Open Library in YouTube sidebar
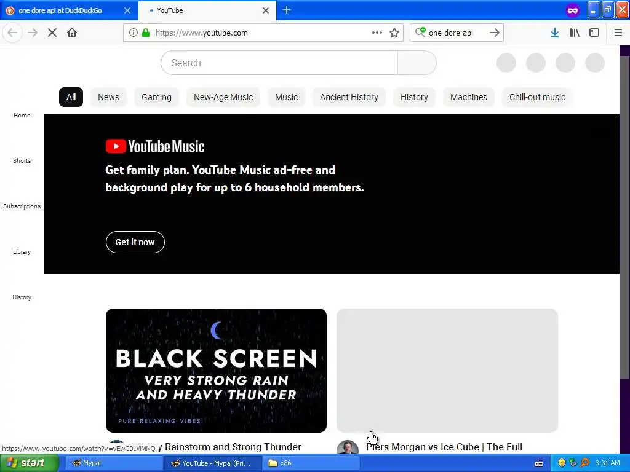Viewport: 630px width, 472px height. (22, 251)
